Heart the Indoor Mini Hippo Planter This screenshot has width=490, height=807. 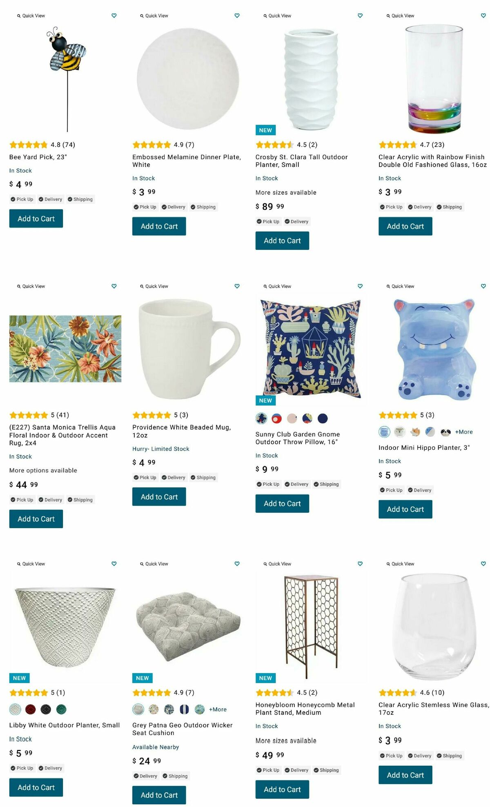click(483, 286)
